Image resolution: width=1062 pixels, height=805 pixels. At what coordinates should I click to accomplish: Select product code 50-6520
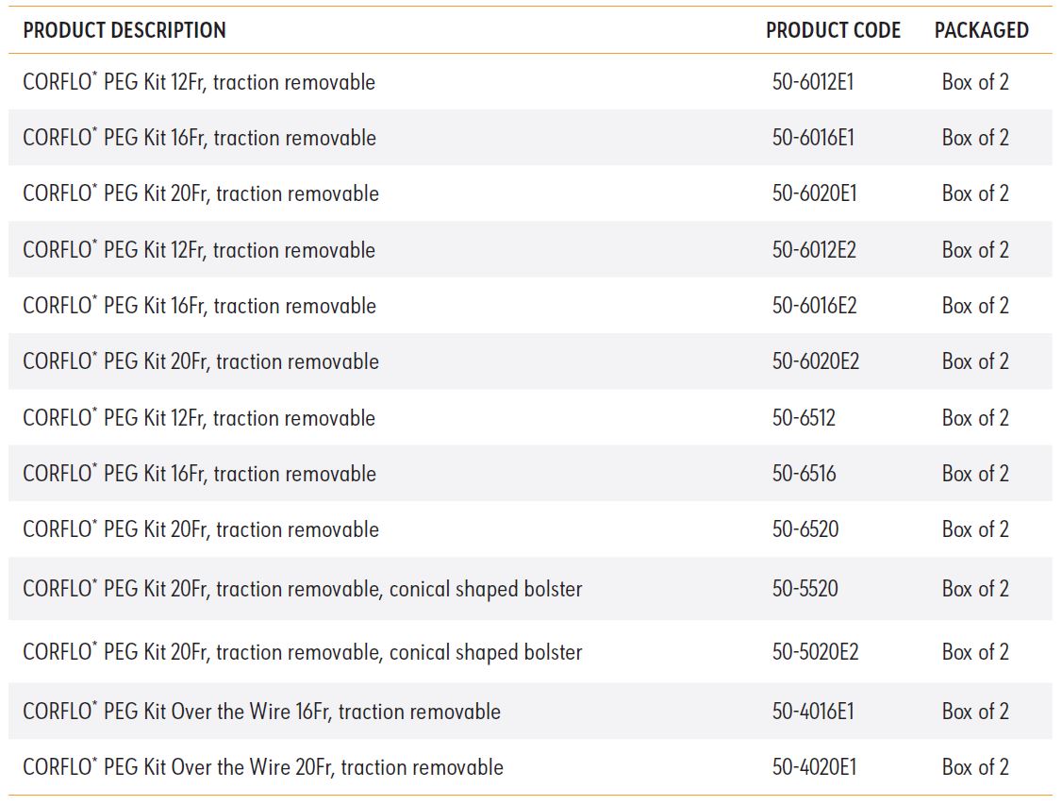(805, 529)
